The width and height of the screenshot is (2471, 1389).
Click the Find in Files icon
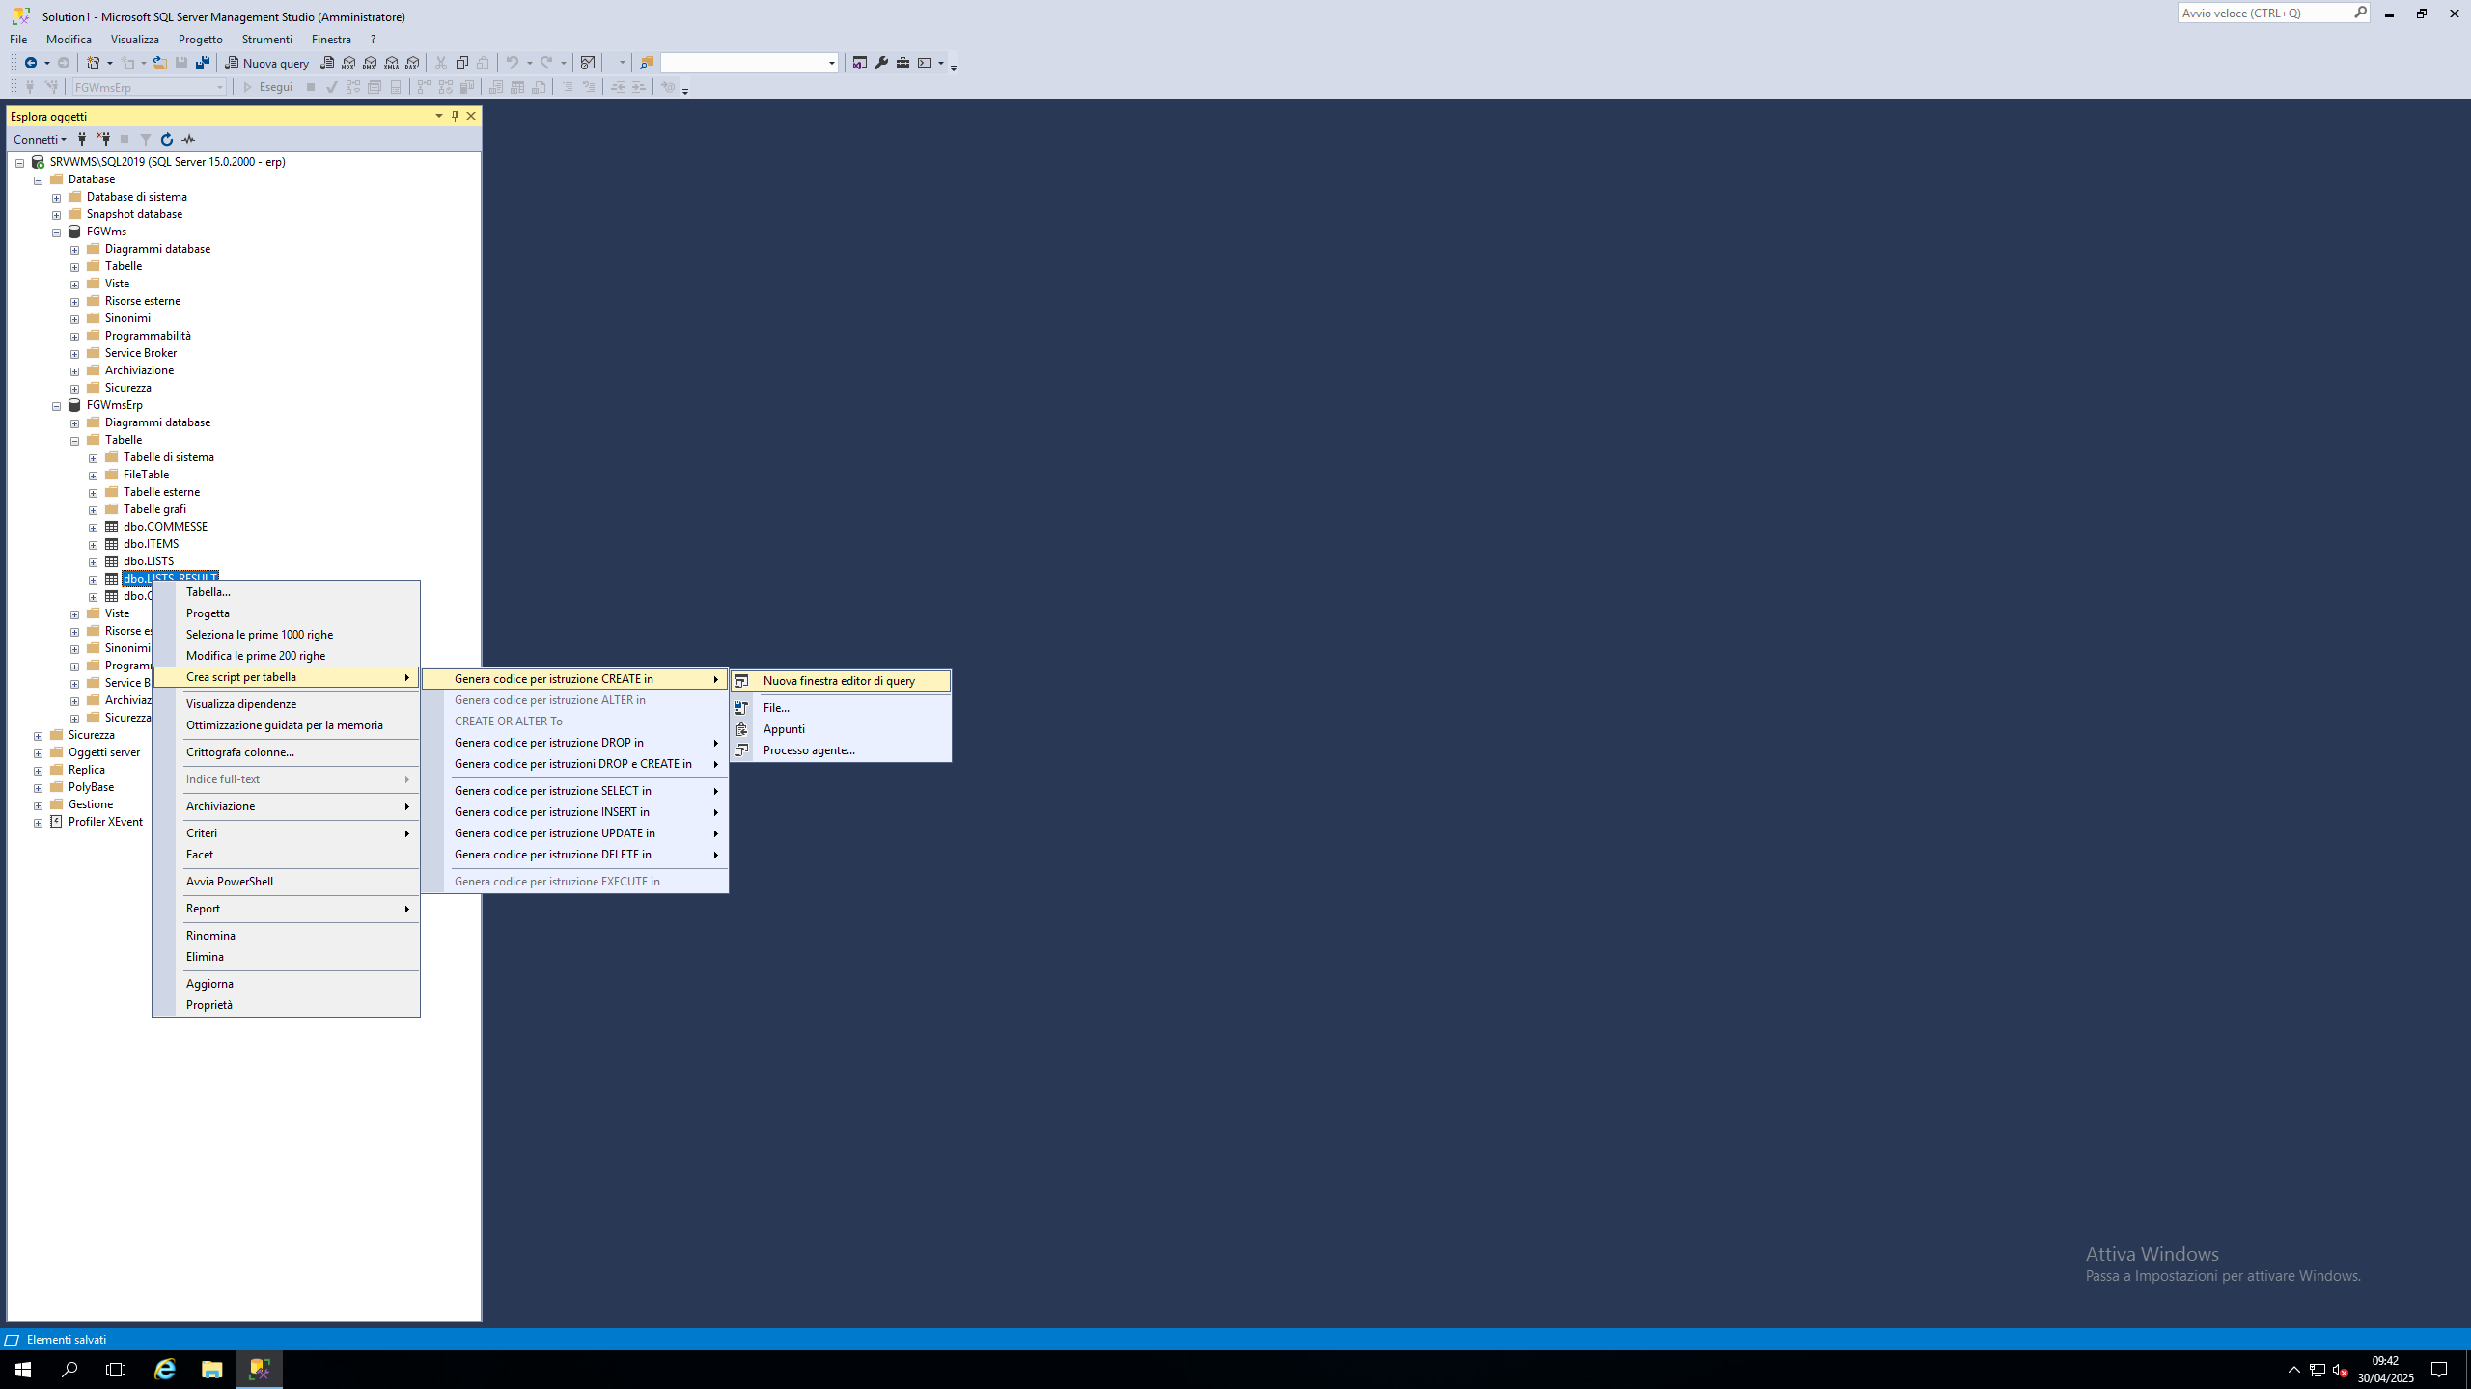pos(647,63)
